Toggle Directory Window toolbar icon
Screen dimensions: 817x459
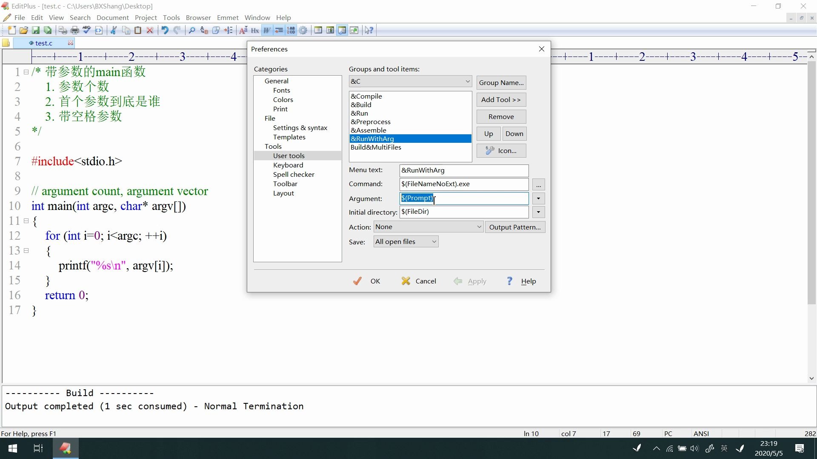click(x=318, y=30)
